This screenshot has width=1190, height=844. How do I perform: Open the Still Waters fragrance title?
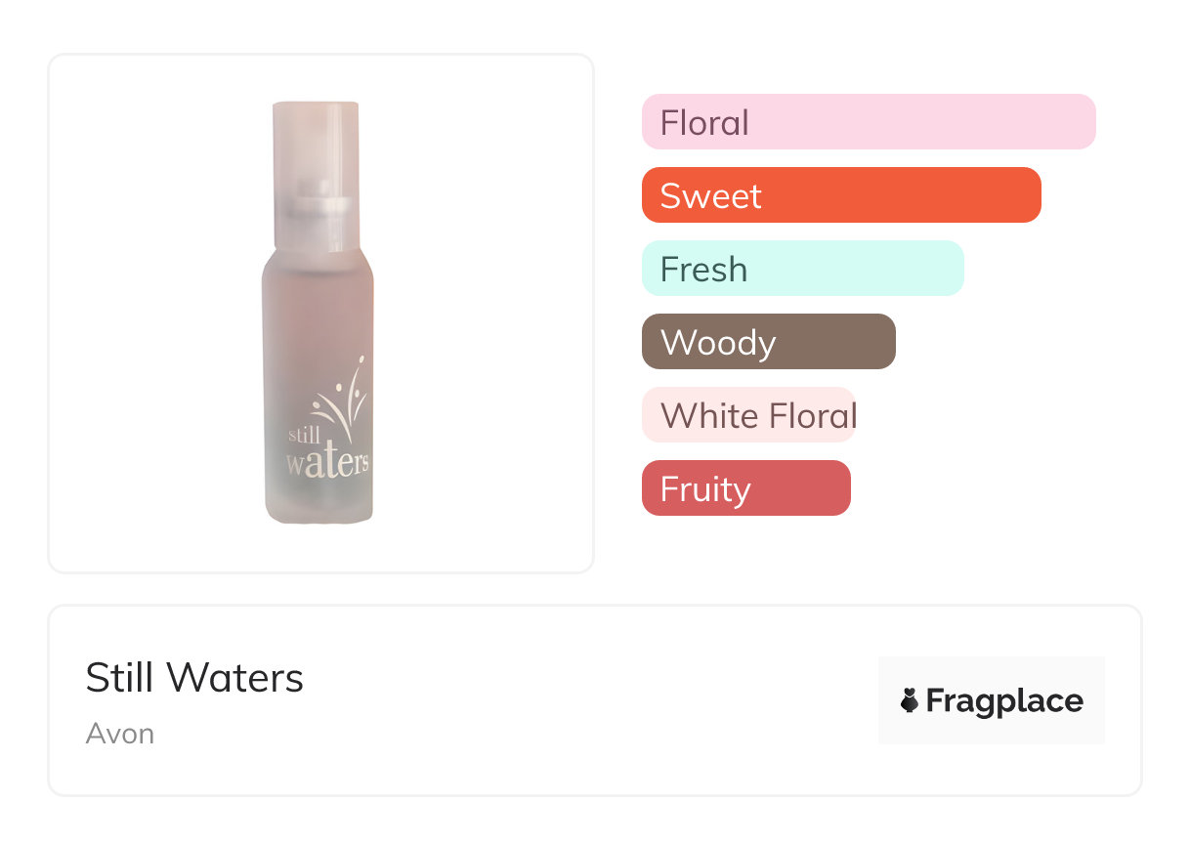click(194, 678)
